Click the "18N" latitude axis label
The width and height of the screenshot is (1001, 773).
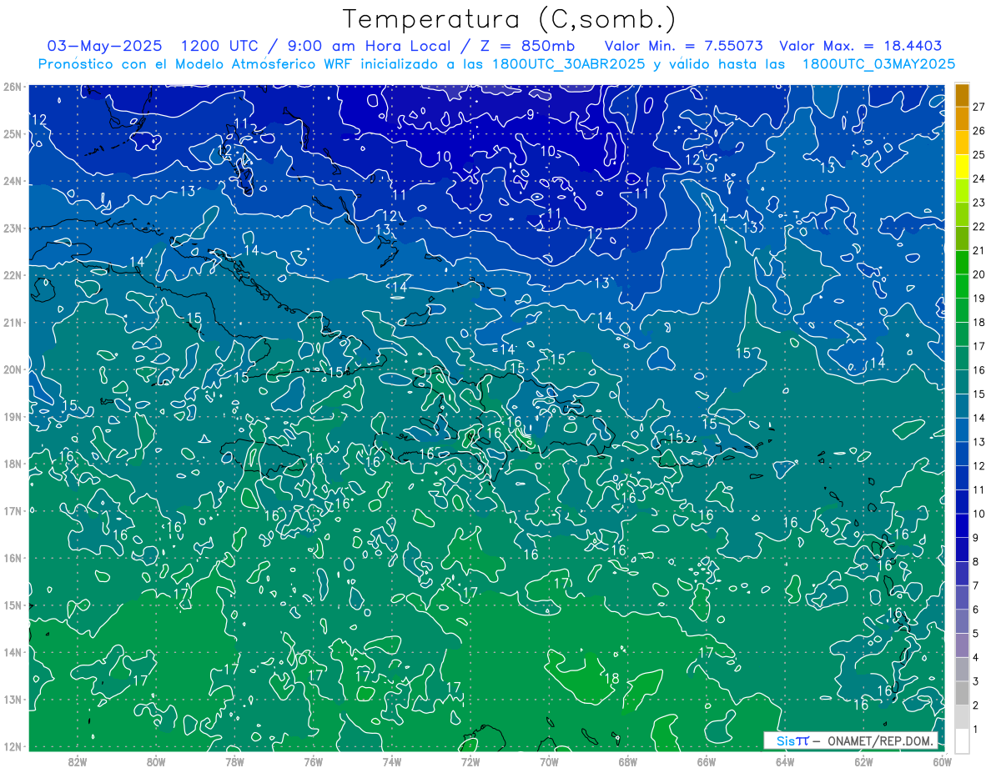pyautogui.click(x=12, y=464)
